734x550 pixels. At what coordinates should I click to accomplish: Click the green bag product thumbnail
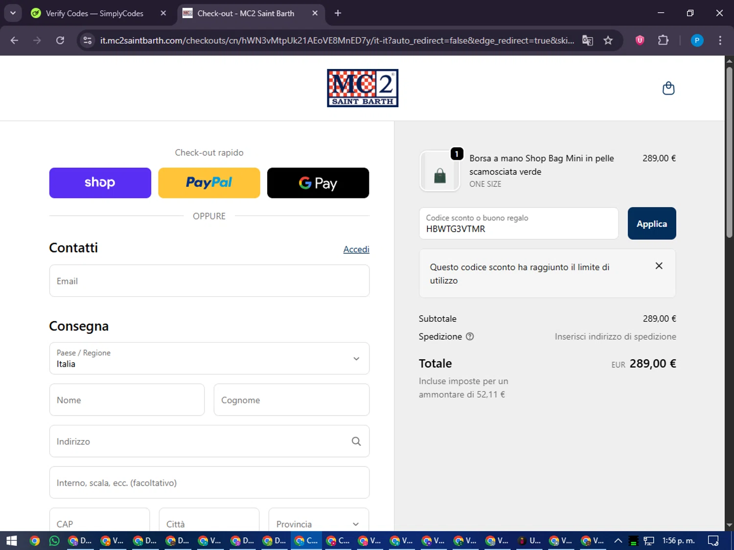(x=440, y=171)
